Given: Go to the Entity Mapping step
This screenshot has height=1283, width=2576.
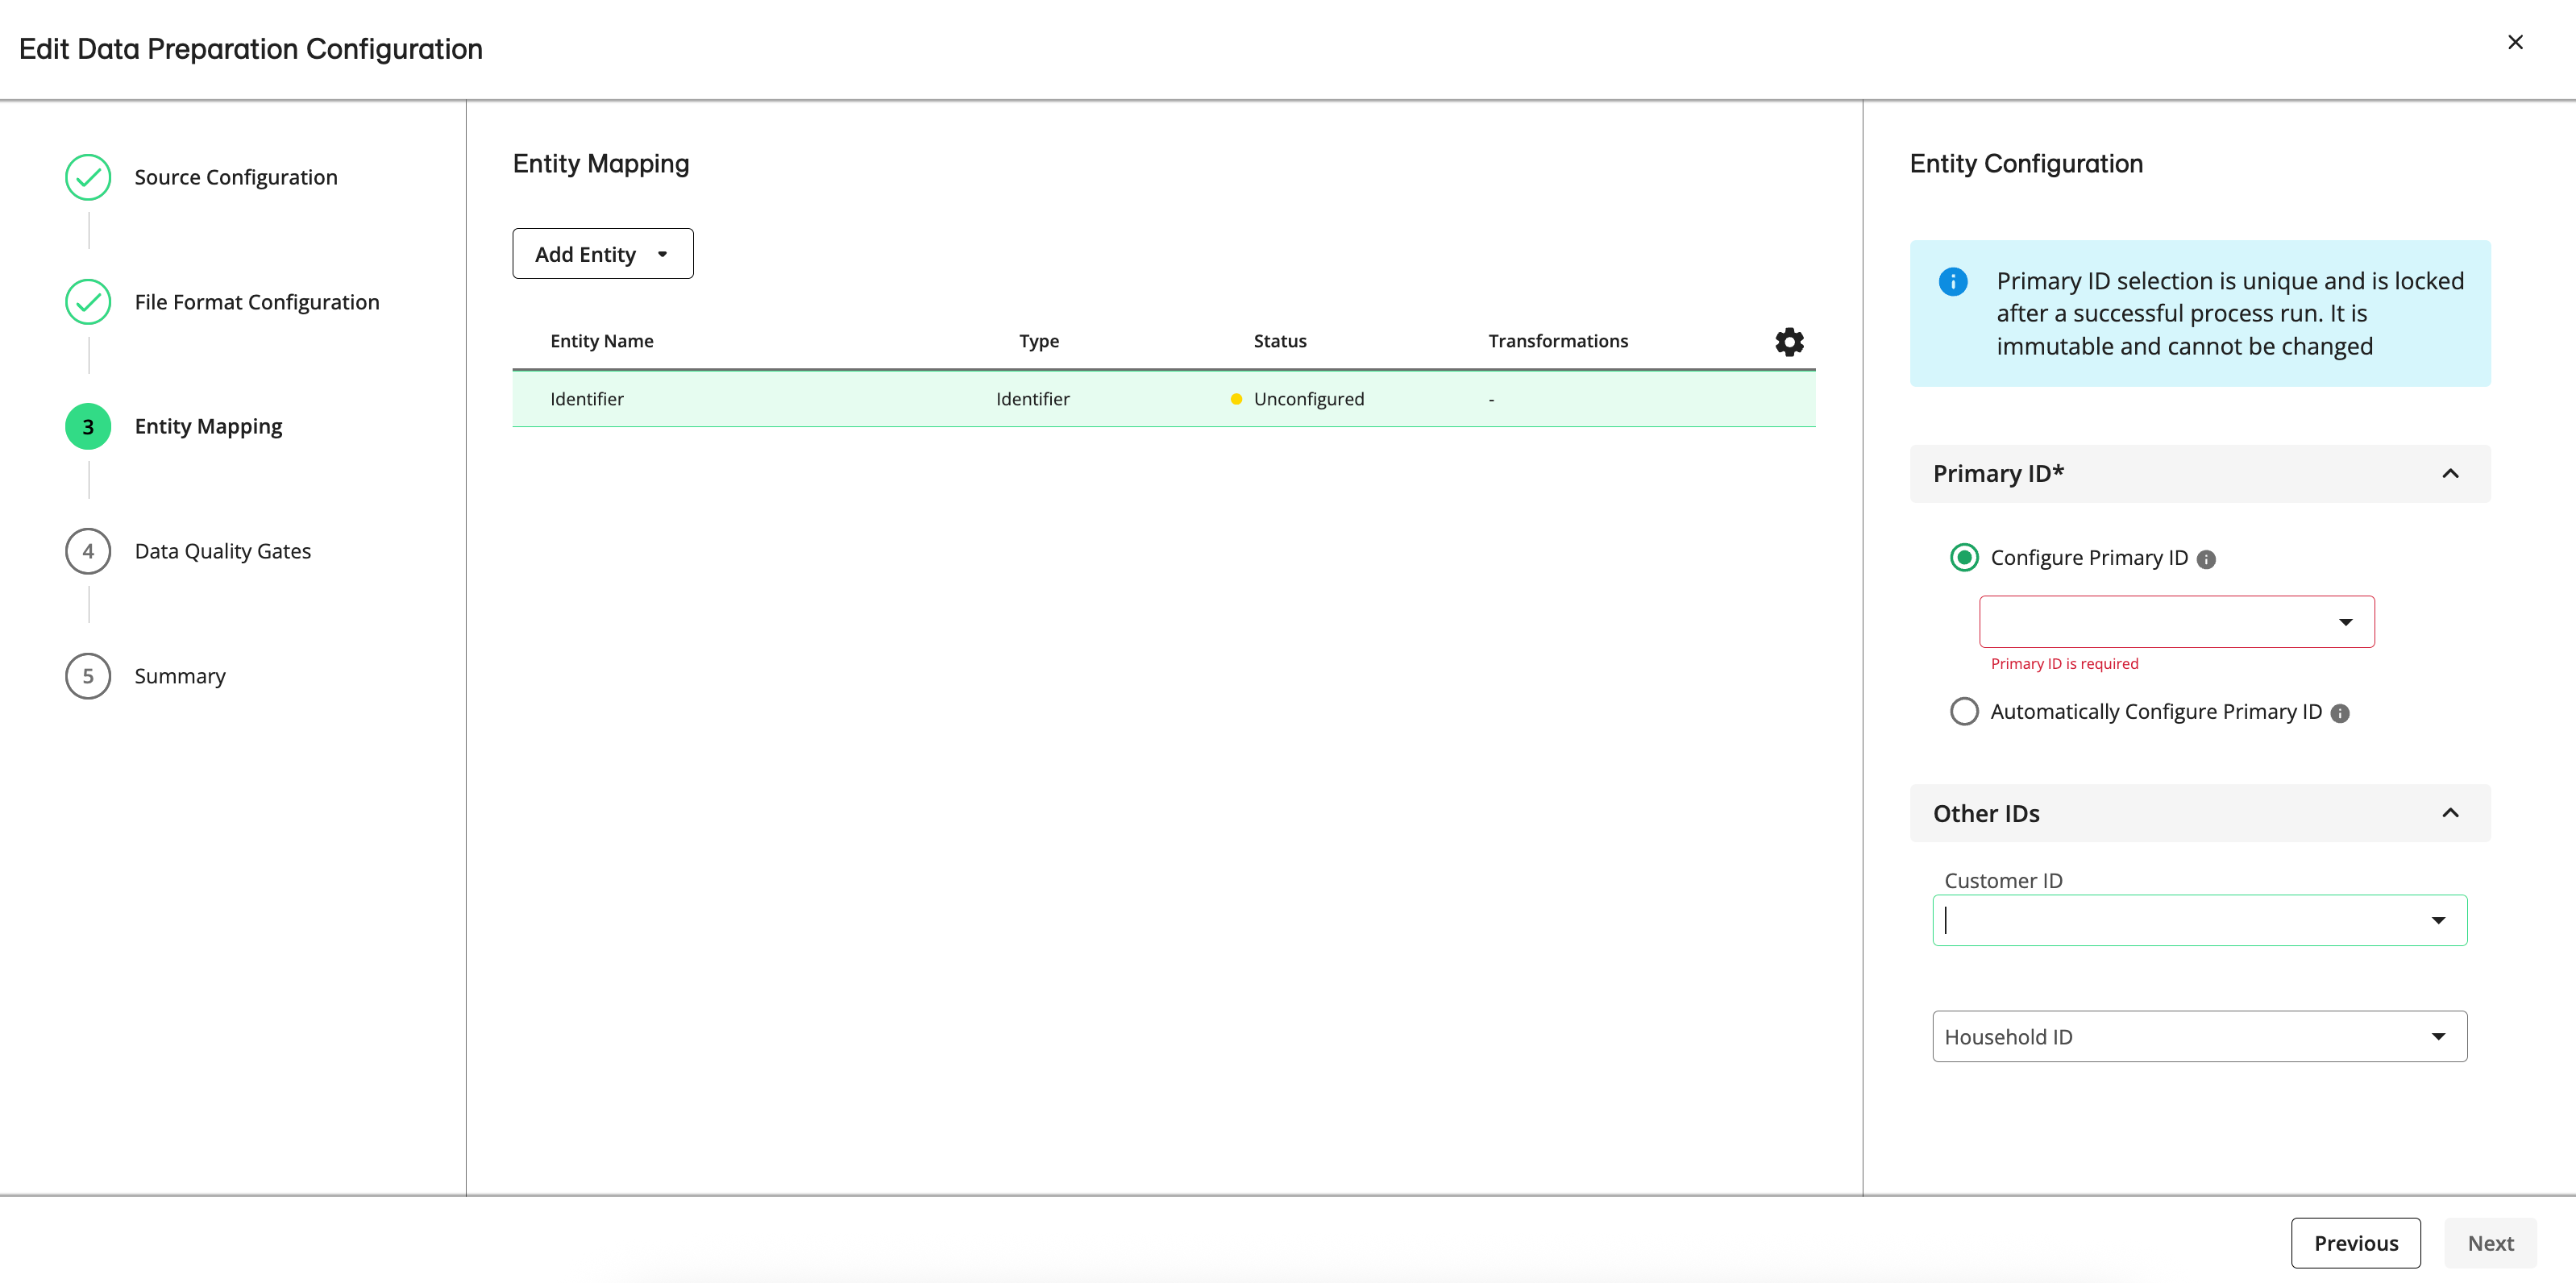Looking at the screenshot, I should pos(208,425).
